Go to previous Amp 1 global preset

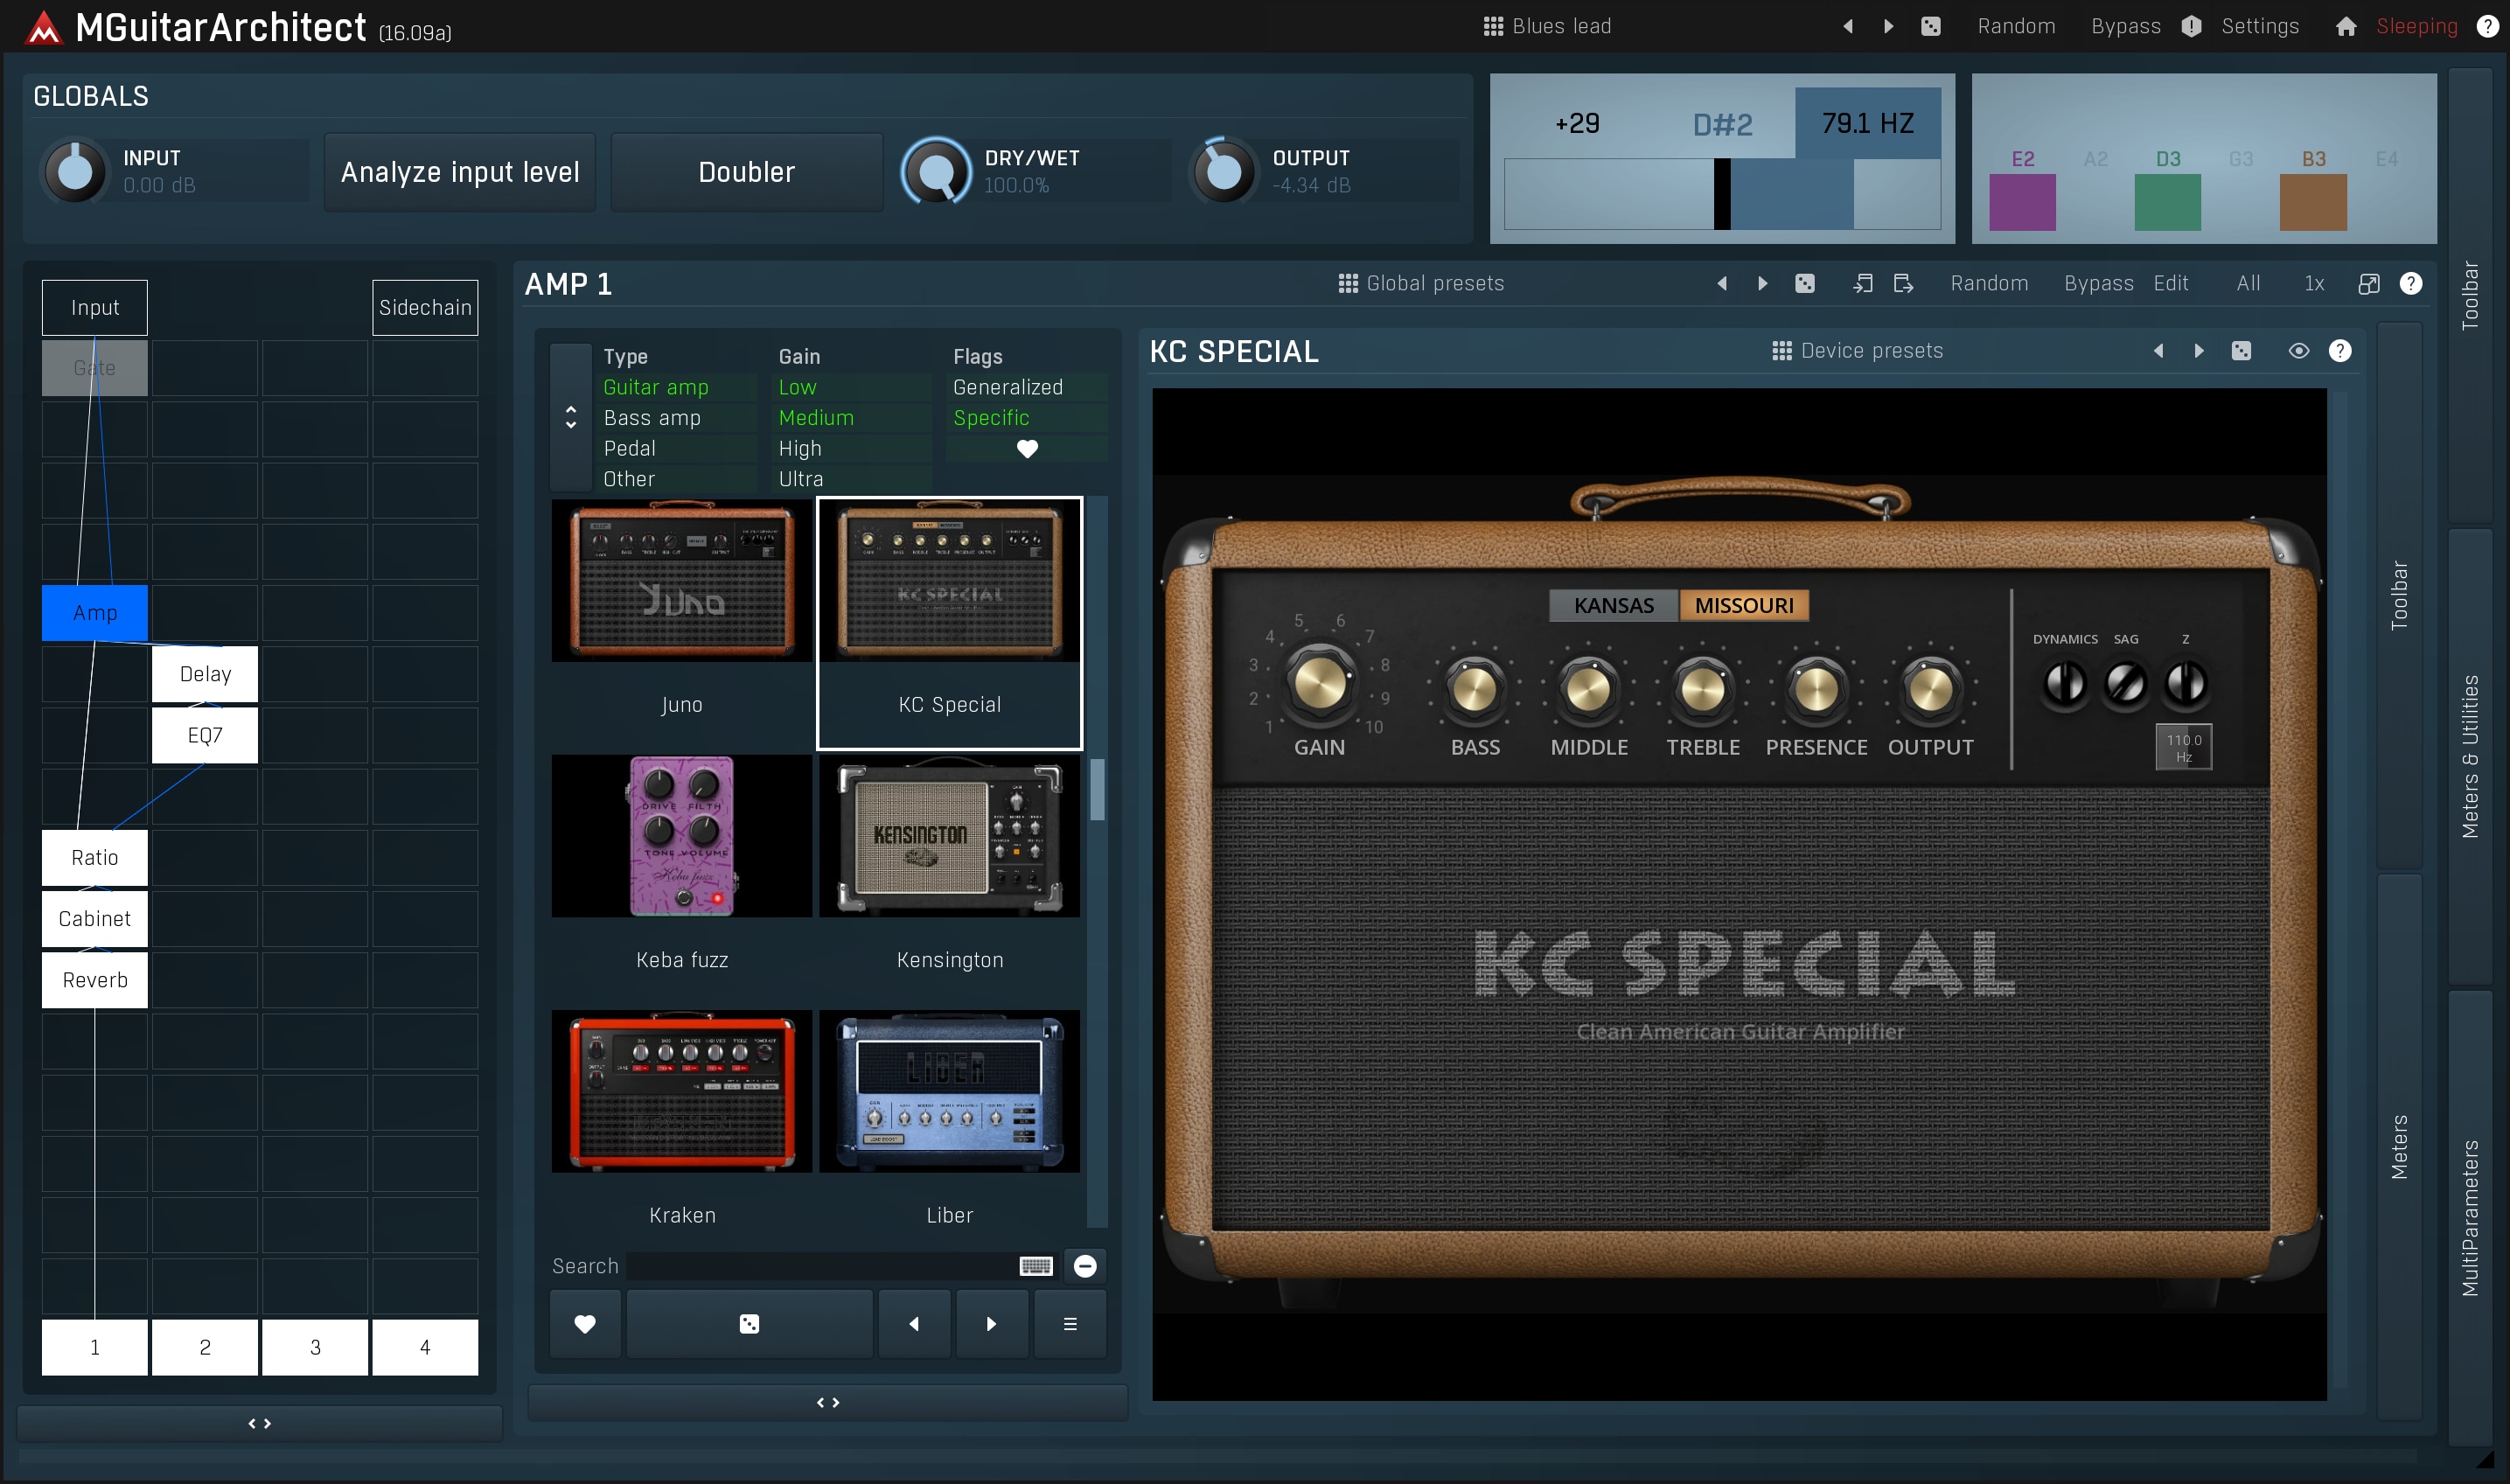(x=1722, y=284)
